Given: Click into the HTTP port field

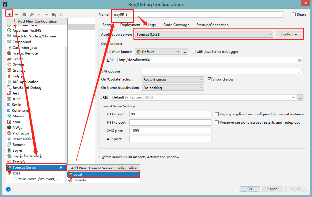Looking at the screenshot, I should [170, 114].
